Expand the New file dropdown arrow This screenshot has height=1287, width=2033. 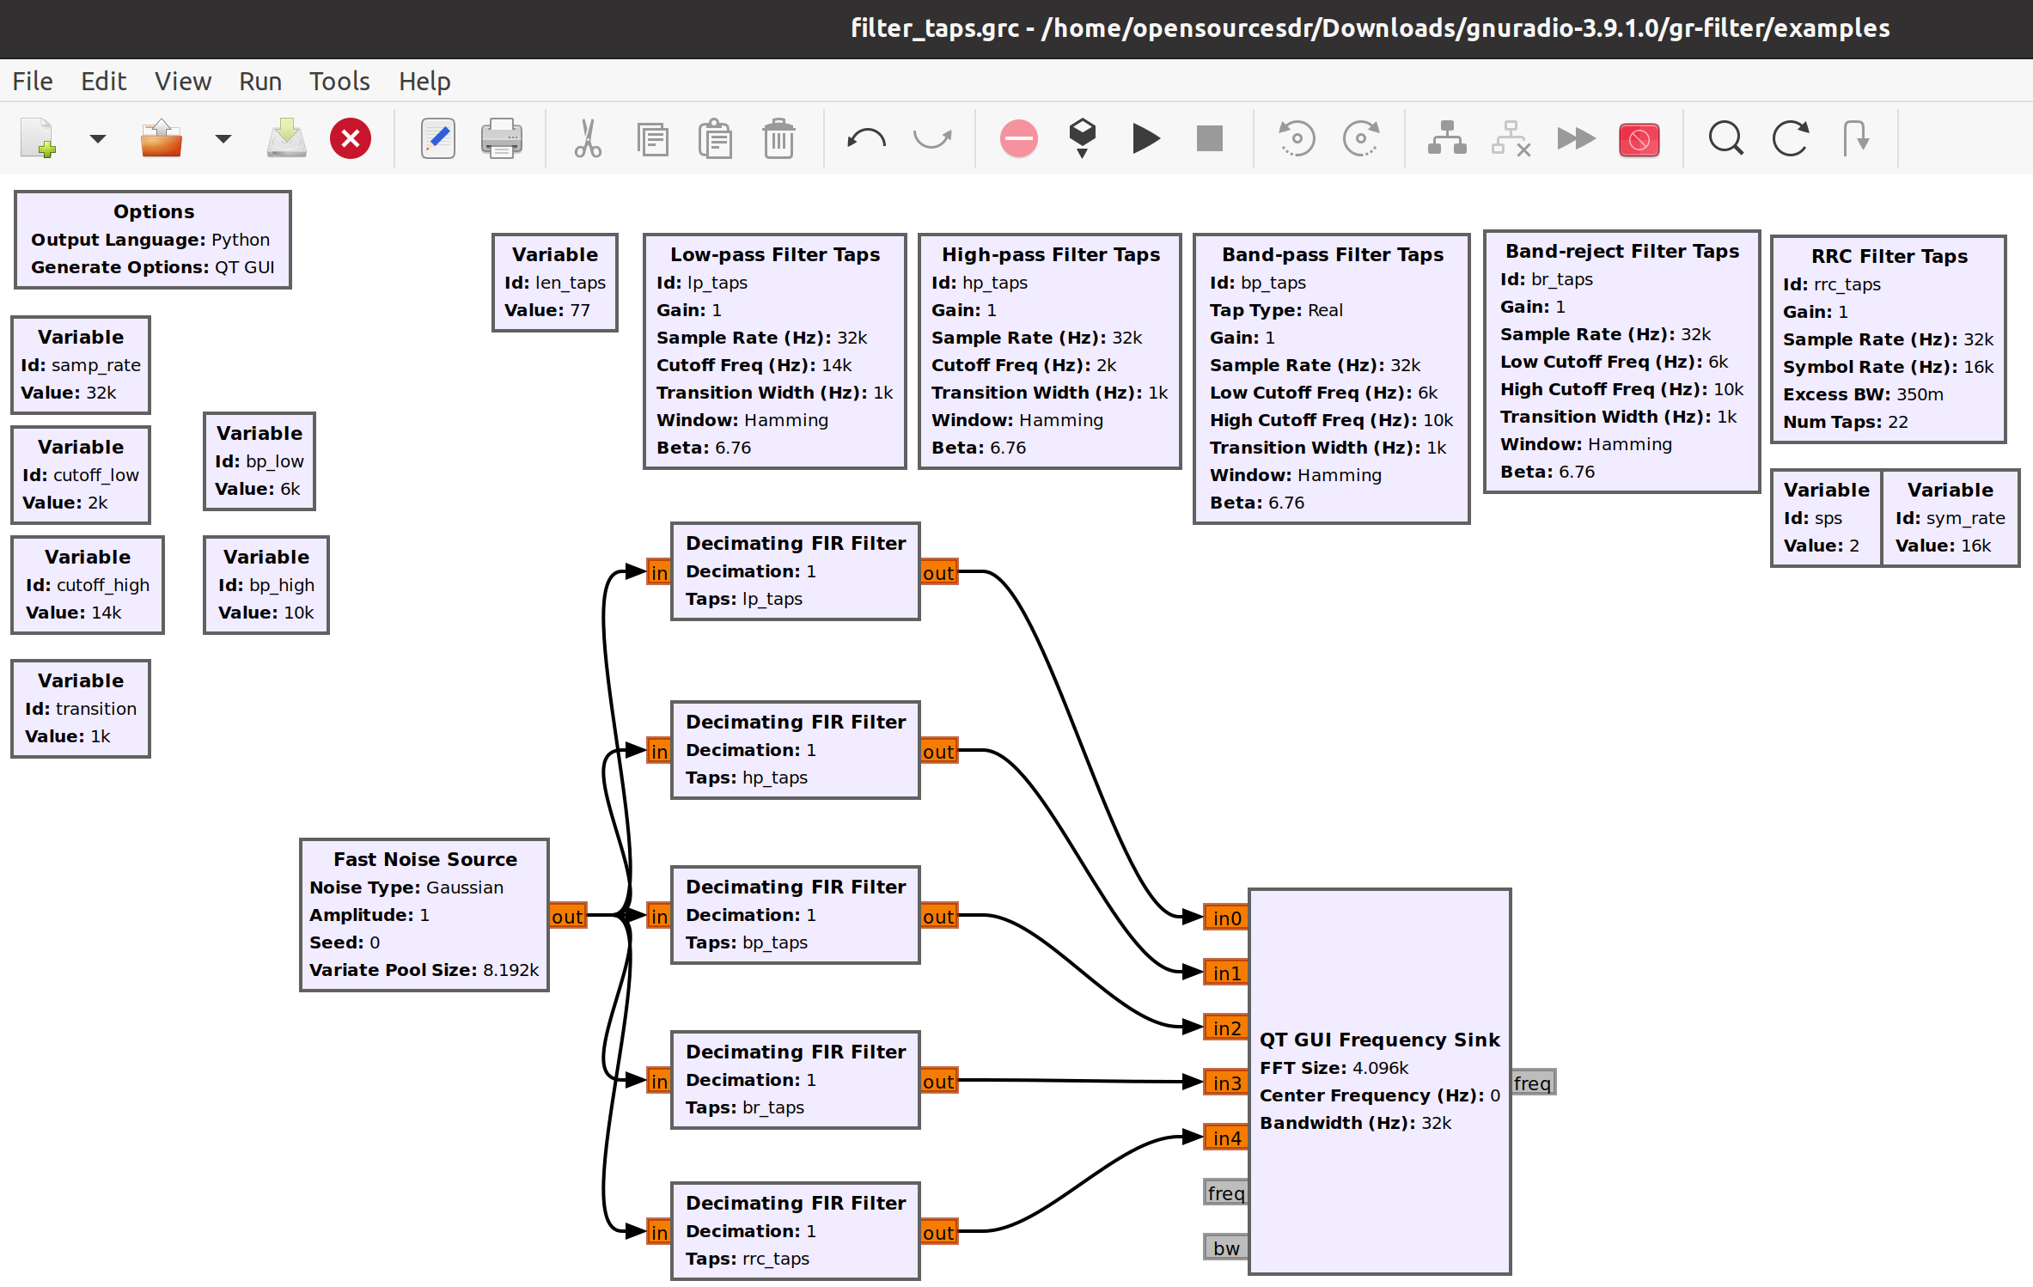[98, 138]
